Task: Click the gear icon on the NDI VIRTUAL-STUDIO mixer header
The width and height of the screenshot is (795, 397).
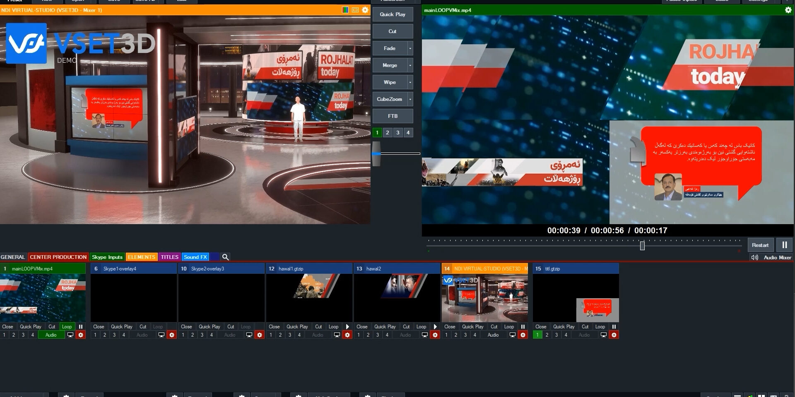Action: [364, 10]
